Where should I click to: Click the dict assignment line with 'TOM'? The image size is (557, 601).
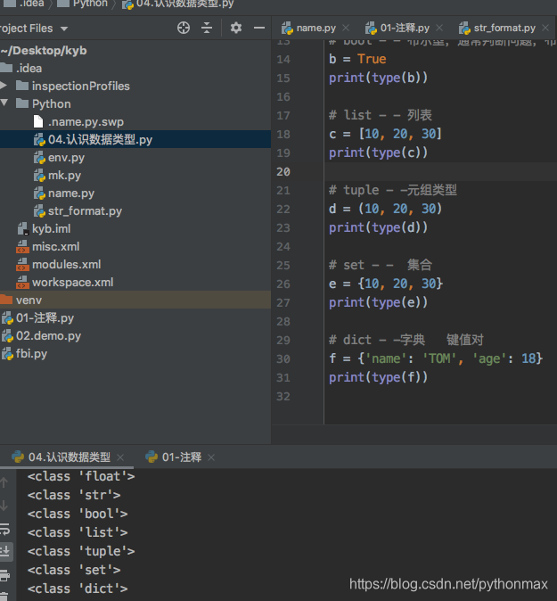click(436, 358)
